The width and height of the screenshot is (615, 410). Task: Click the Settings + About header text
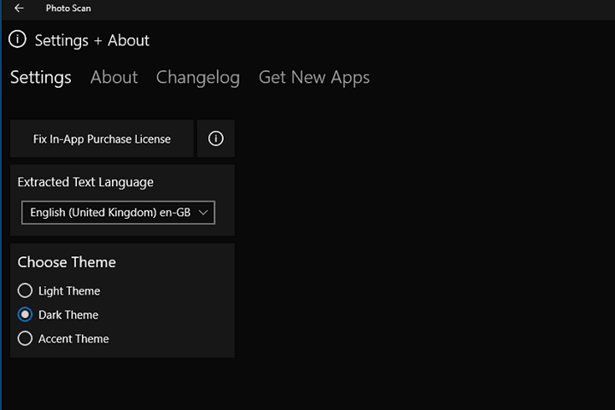pos(92,41)
